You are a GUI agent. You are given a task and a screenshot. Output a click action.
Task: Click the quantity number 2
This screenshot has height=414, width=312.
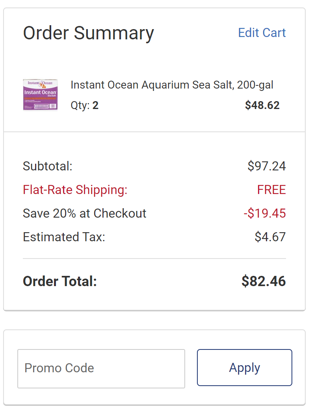[x=96, y=105]
